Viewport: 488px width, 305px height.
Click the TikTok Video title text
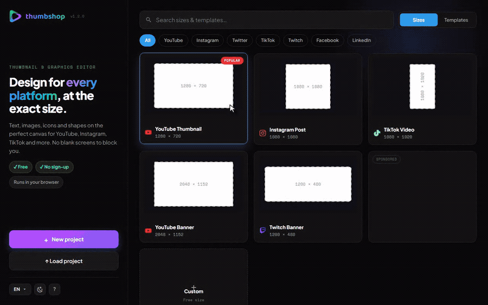pyautogui.click(x=399, y=129)
